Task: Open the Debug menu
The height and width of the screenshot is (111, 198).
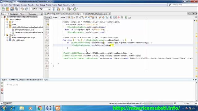Action: 42,5
